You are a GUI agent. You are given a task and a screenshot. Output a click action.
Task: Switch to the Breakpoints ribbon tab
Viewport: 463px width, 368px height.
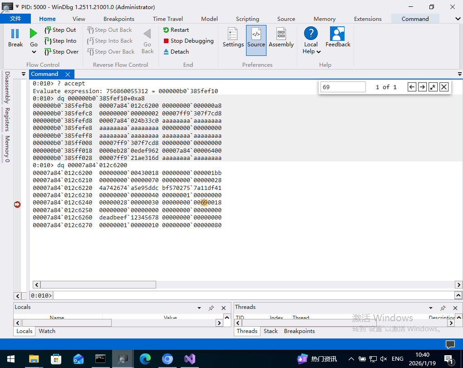tap(119, 19)
